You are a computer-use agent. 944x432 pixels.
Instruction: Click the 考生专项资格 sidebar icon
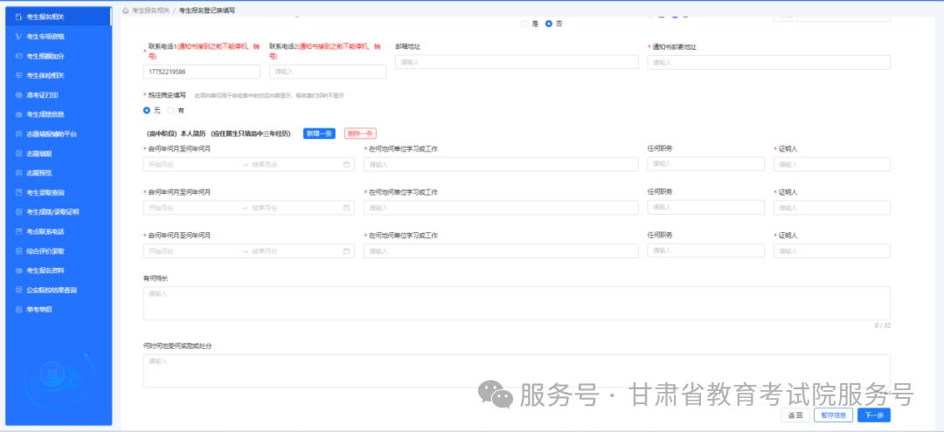[x=18, y=37]
